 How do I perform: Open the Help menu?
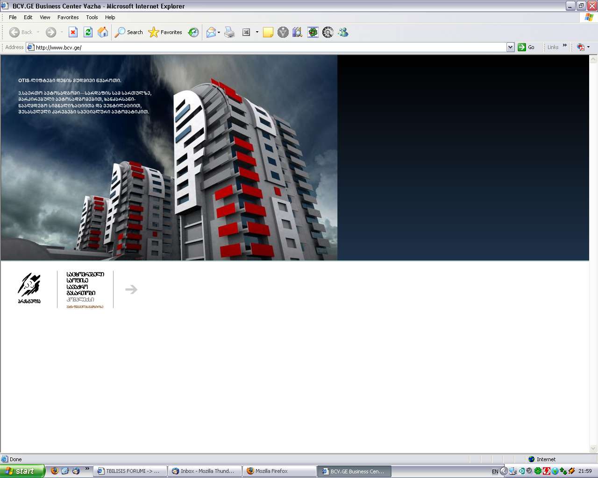click(110, 17)
